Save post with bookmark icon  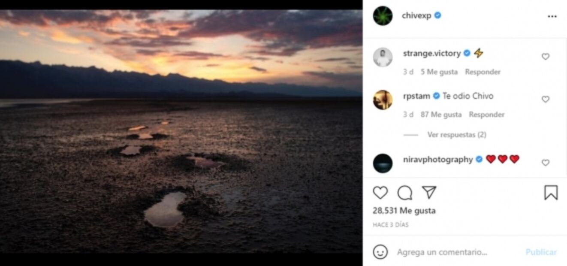click(551, 193)
